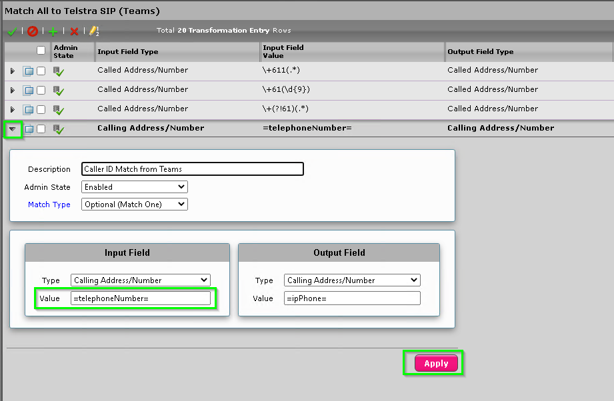
Task: Add a new entry with green plus icon
Action: [53, 31]
